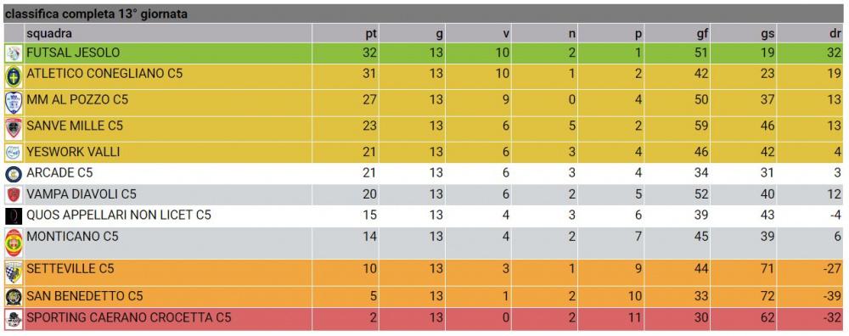This screenshot has height=336, width=849.
Task: Open the FUTSAL JESOLO team name
Action: click(73, 53)
